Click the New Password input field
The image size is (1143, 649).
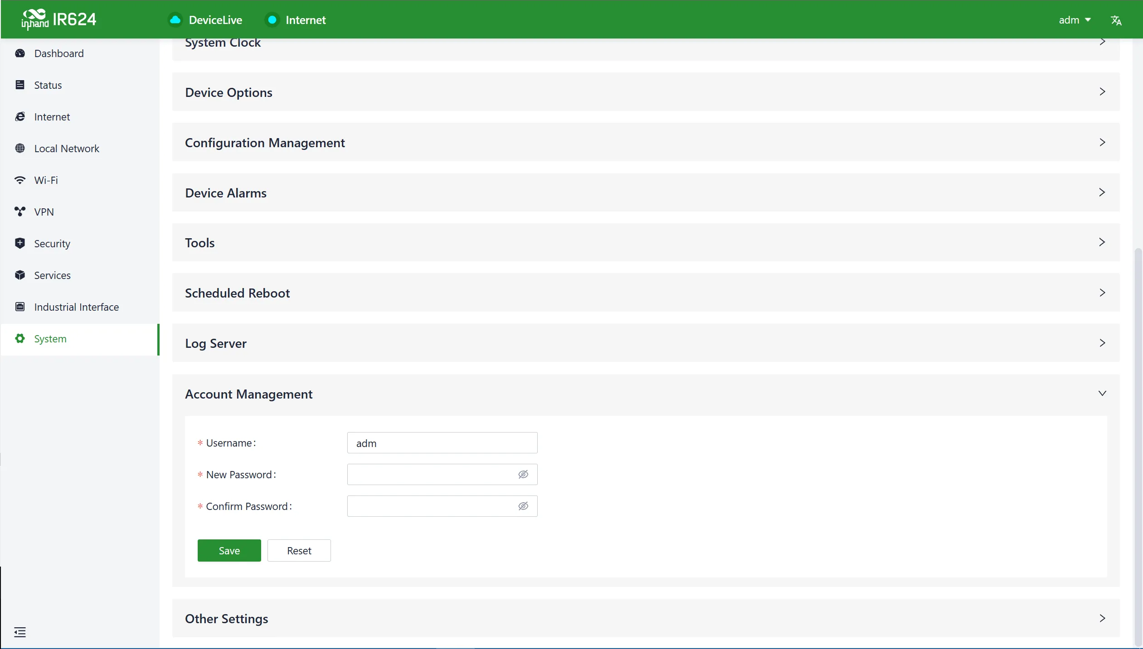[x=442, y=474]
